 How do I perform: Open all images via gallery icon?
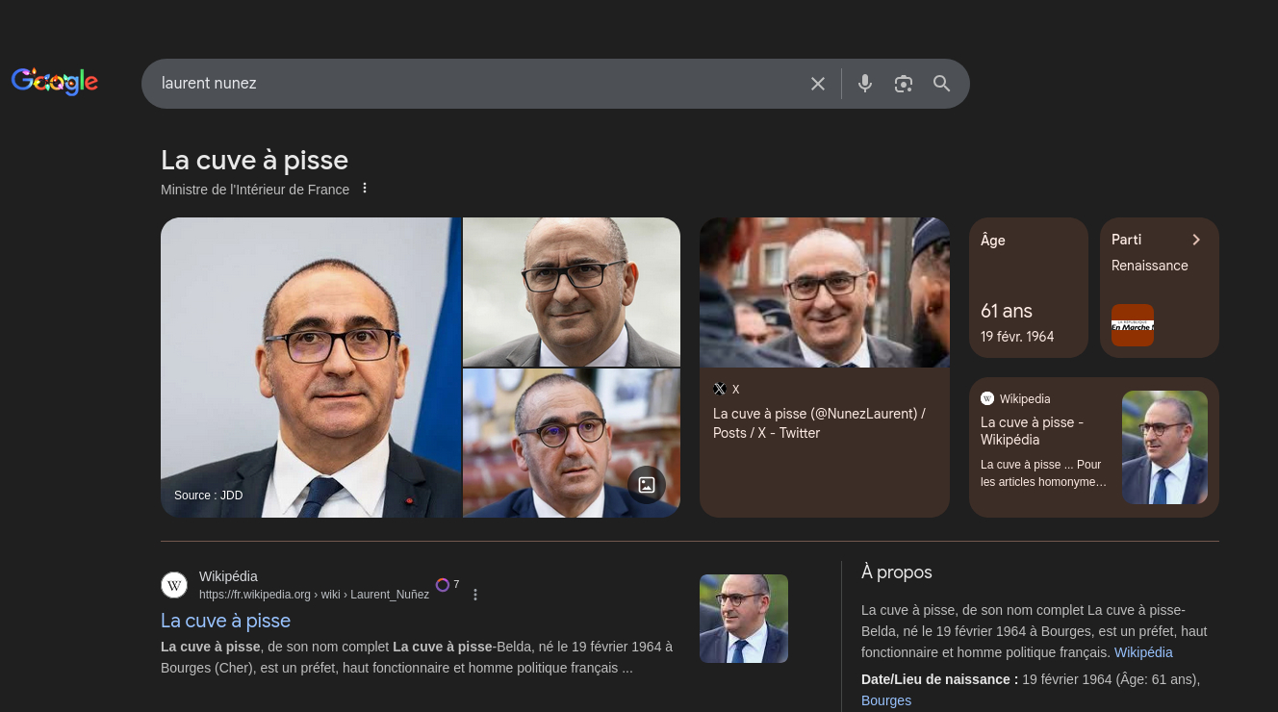point(647,485)
